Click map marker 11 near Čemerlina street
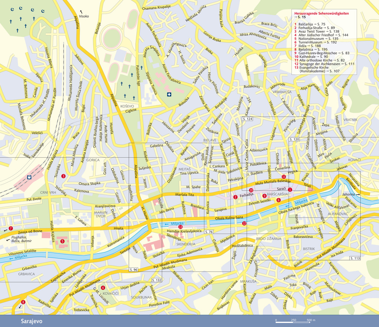The height and width of the screenshot is (327, 379). [x=284, y=176]
